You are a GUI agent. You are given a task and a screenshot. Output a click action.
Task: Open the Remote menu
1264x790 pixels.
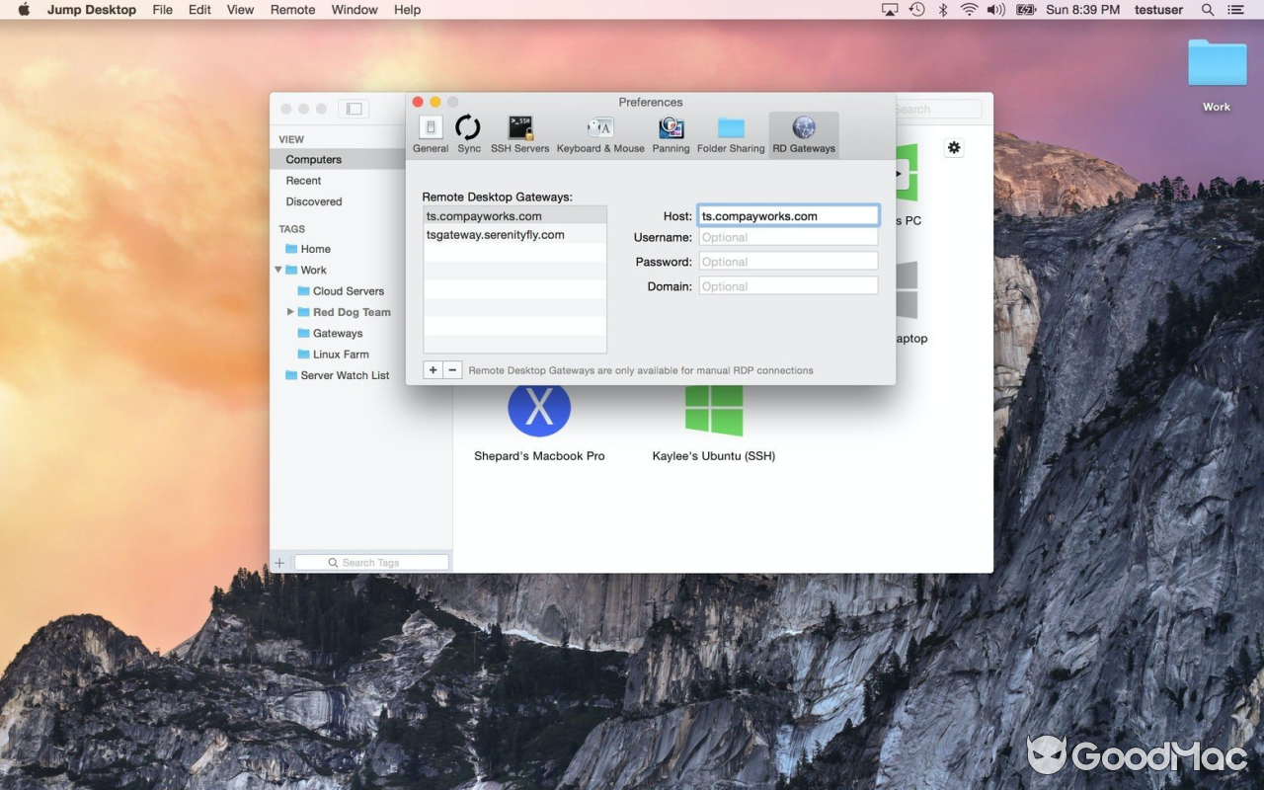pos(292,10)
